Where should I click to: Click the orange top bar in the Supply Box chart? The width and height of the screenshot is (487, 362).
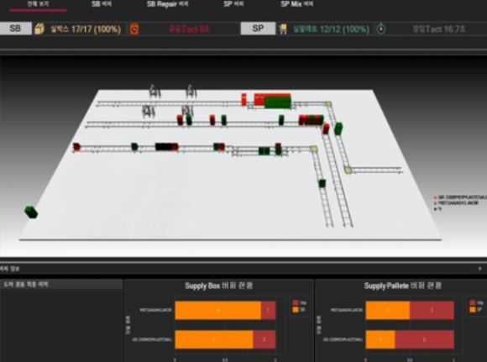217,310
